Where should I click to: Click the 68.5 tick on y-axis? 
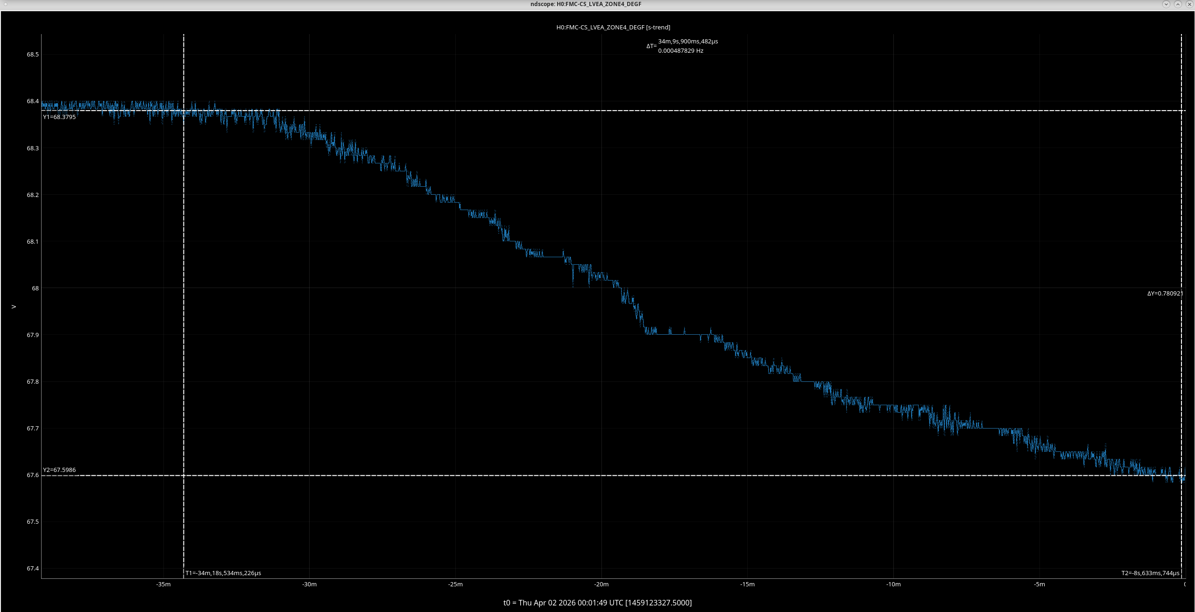click(33, 54)
